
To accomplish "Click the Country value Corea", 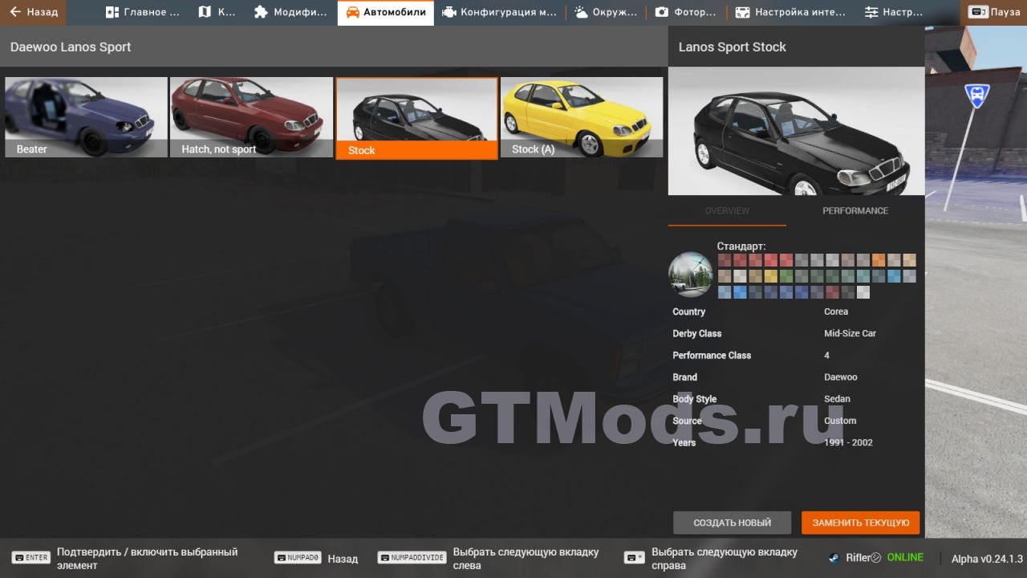I will point(836,311).
